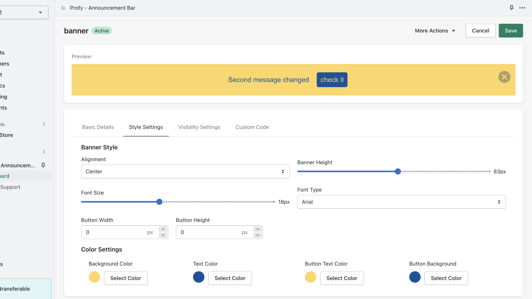Increase Button Height with up stepper
Image resolution: width=532 pixels, height=299 pixels.
click(x=258, y=229)
